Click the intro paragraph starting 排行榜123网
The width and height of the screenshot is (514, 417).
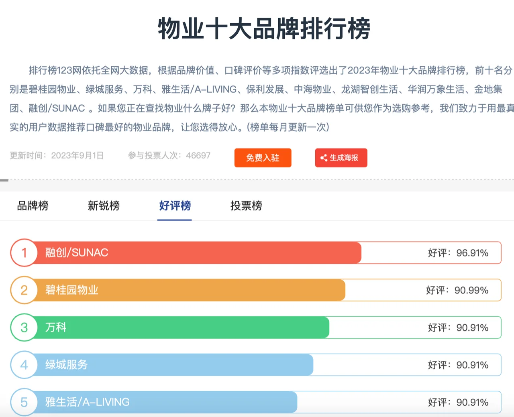261,99
